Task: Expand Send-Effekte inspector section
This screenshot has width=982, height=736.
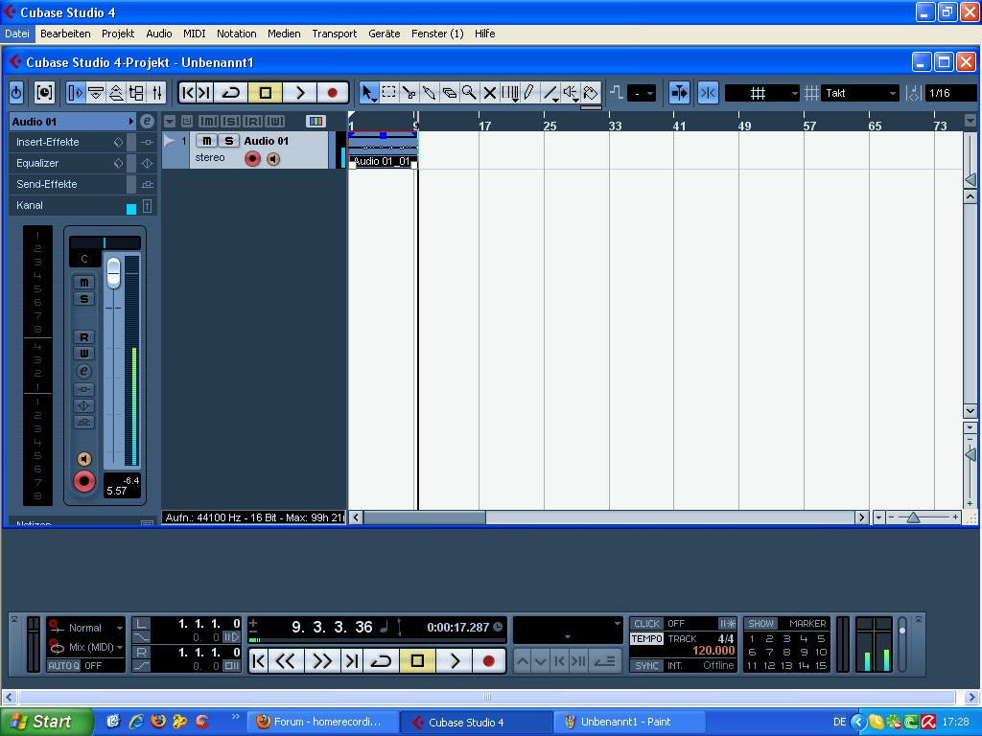Action: (82, 184)
